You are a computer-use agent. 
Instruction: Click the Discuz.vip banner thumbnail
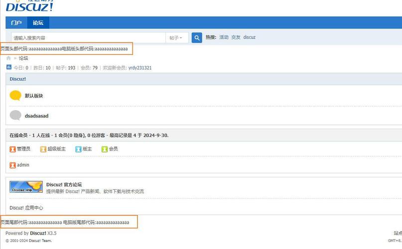point(26,187)
